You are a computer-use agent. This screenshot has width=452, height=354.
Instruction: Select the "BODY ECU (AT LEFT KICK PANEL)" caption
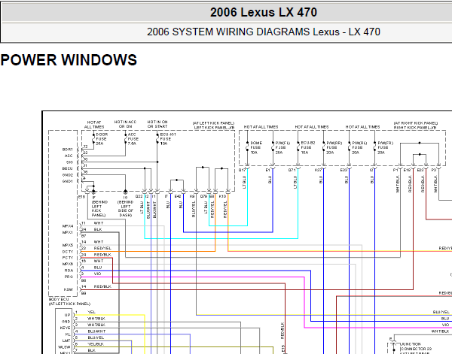click(69, 301)
